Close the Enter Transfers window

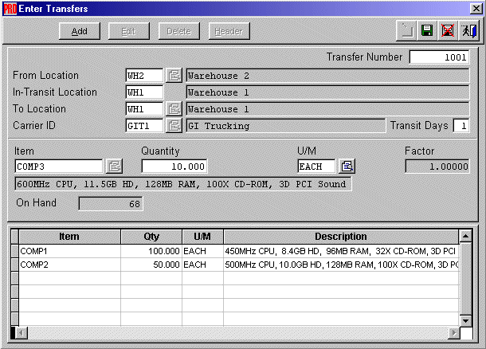coord(476,9)
